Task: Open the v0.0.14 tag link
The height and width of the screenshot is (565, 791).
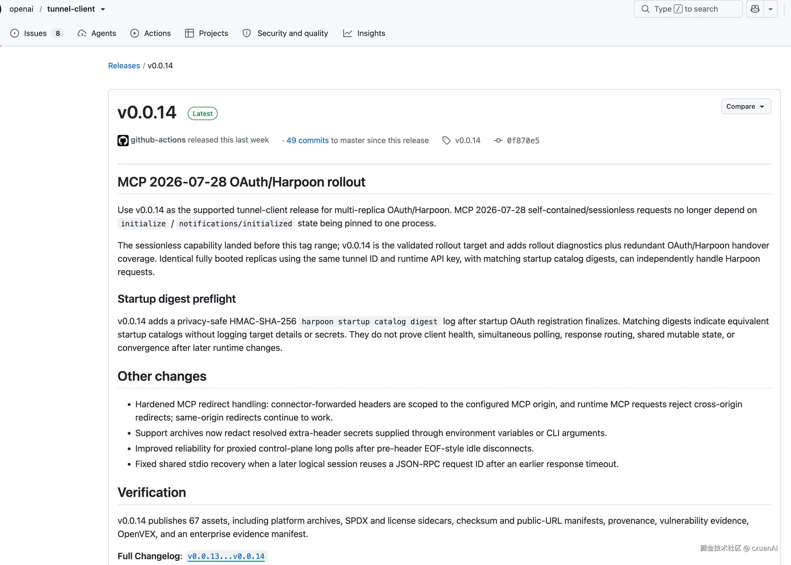Action: coord(468,141)
